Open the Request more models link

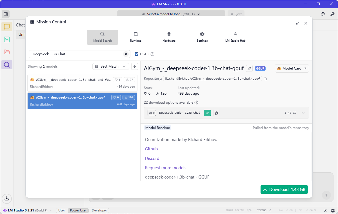pos(166,168)
